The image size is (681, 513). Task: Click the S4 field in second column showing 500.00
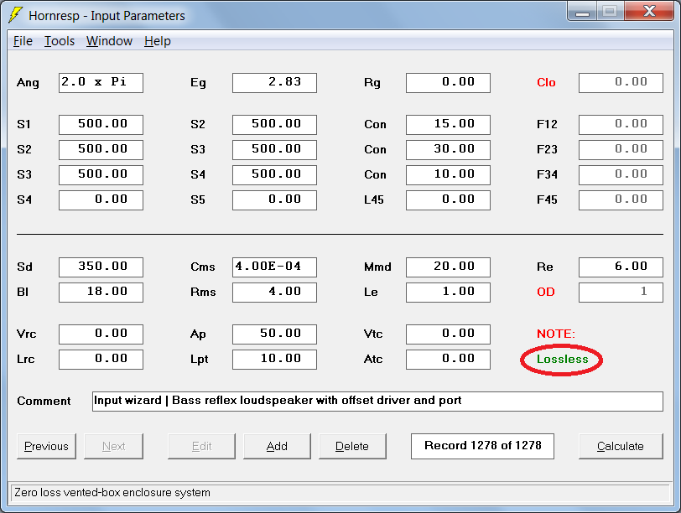pos(274,175)
